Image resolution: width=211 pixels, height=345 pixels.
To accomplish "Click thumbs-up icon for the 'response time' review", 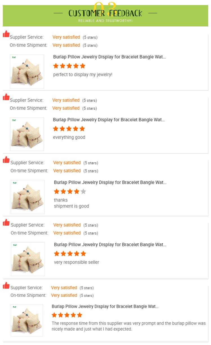I will [6, 286].
